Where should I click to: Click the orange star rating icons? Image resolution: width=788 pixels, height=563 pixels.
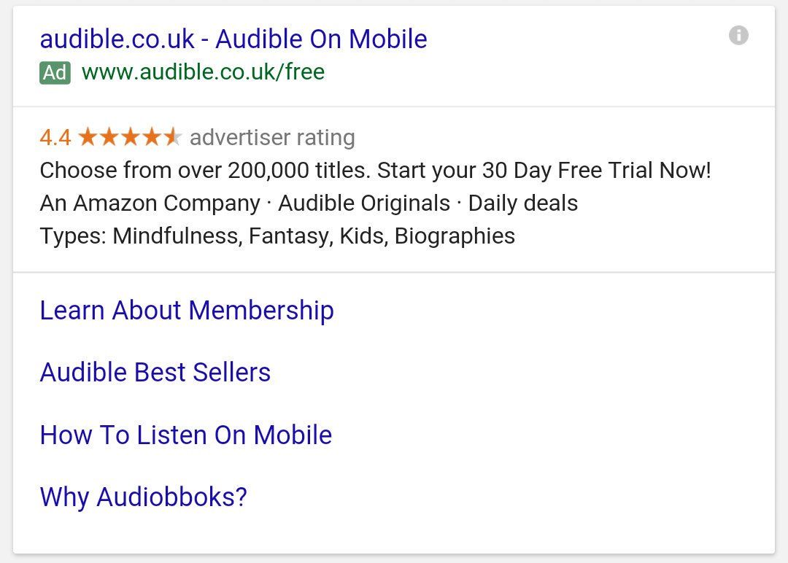tap(128, 136)
